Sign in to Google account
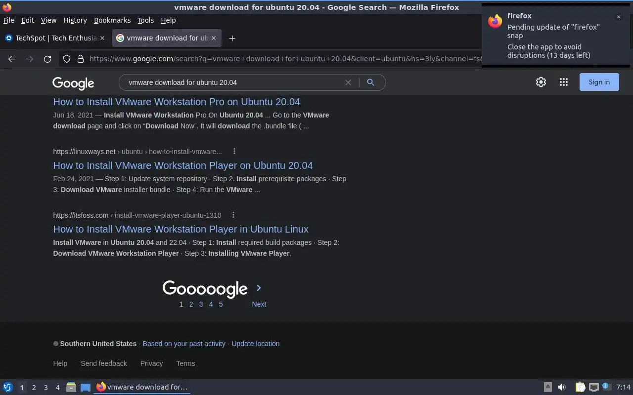Screen dimensions: 633x395 point(599,82)
